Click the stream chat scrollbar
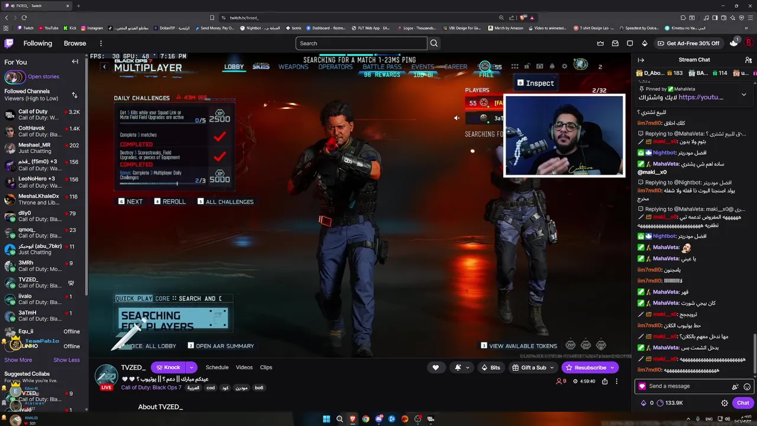This screenshot has height=426, width=757. (x=755, y=354)
